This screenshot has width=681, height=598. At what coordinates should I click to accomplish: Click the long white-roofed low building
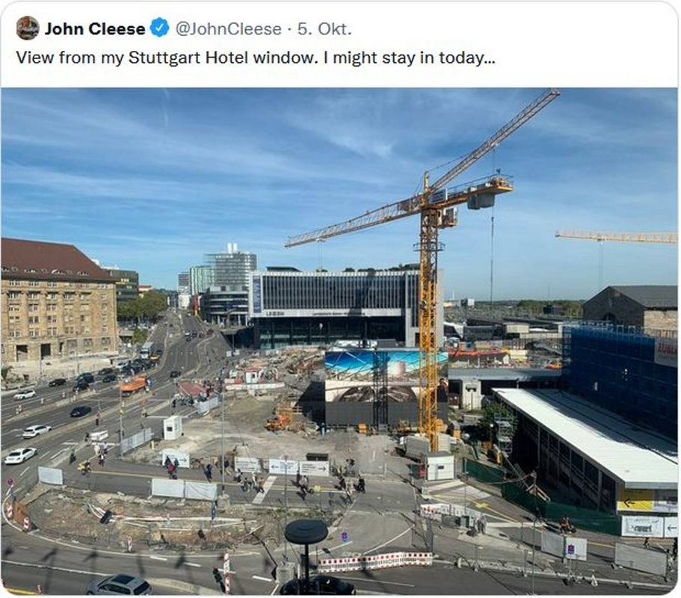(x=585, y=451)
